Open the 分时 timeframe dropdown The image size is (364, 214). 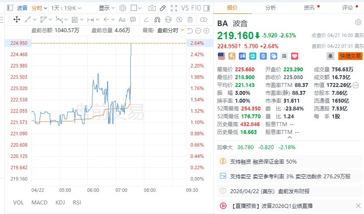39,8
